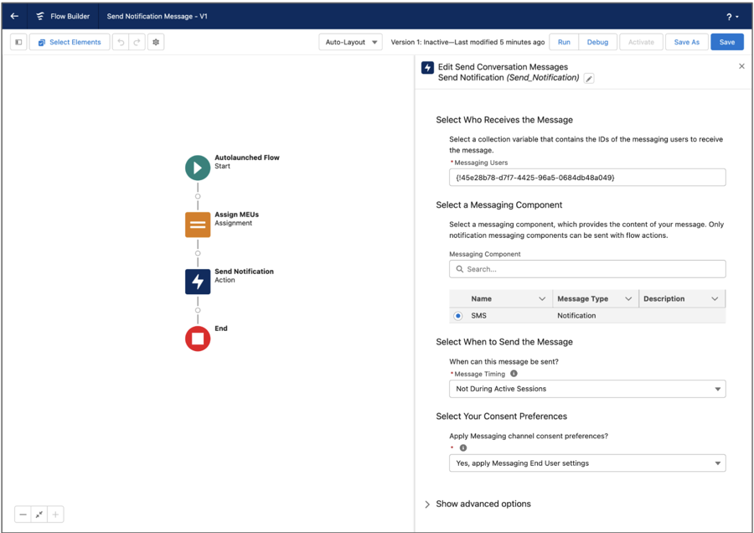
Task: Edit the Send Notification label pencil icon
Action: tap(589, 79)
